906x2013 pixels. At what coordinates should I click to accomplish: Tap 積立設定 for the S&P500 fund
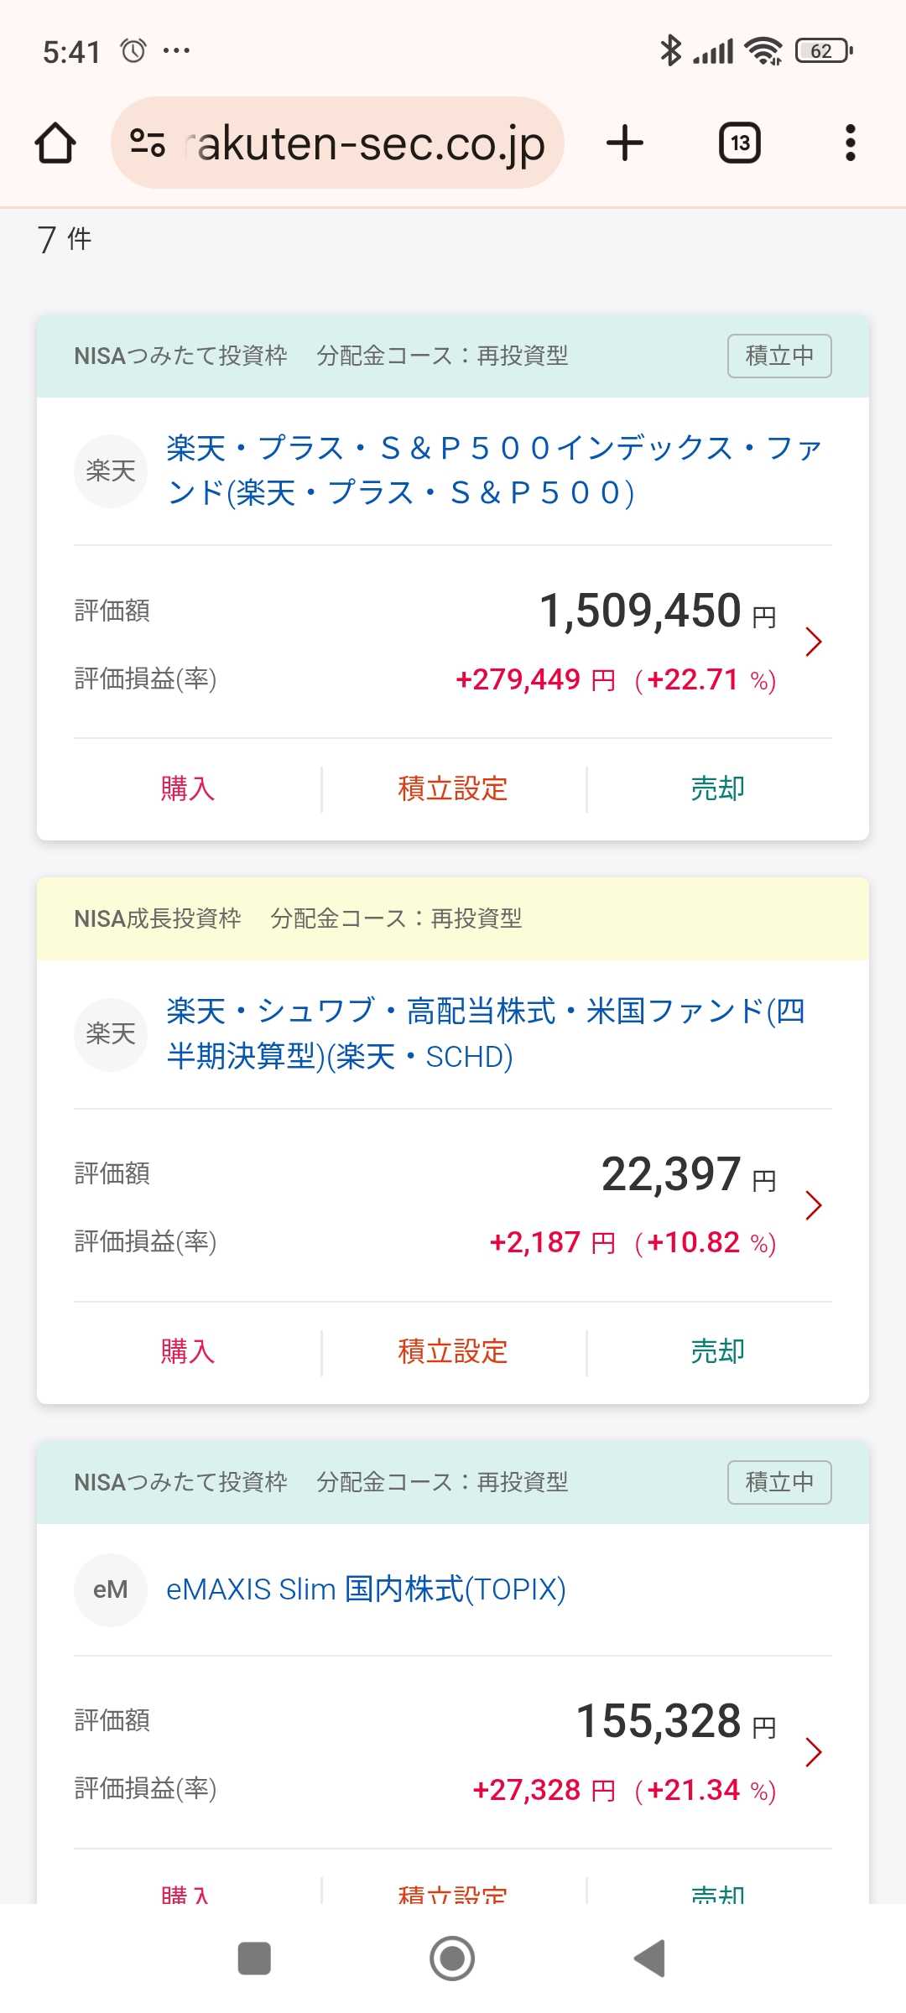pos(453,788)
